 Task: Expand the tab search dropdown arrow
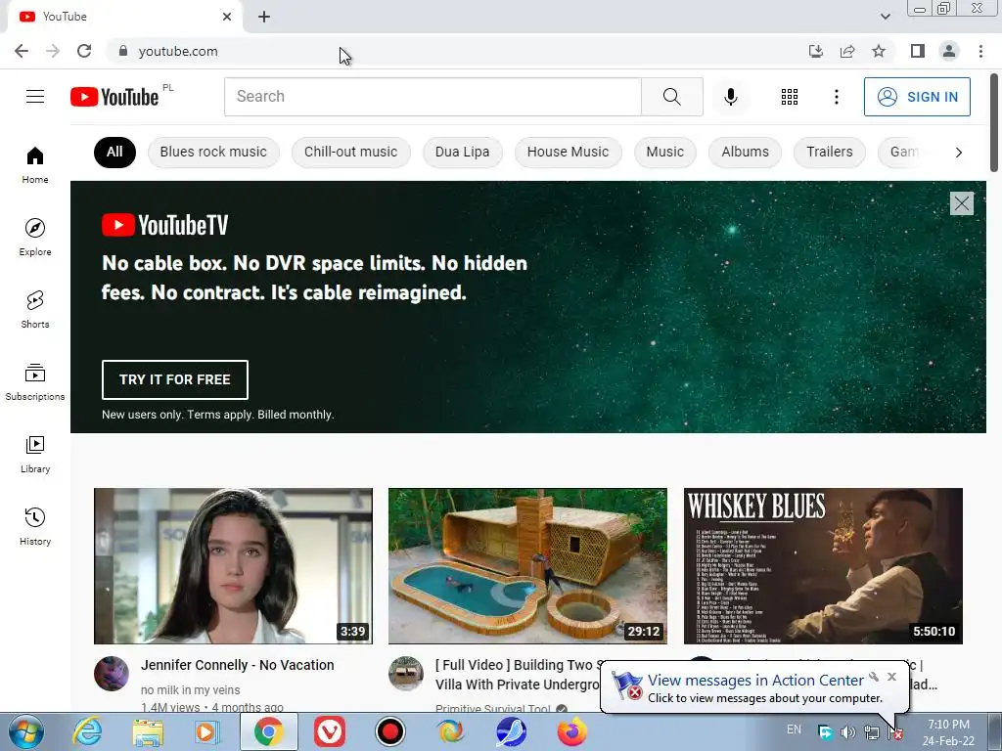pyautogui.click(x=885, y=17)
